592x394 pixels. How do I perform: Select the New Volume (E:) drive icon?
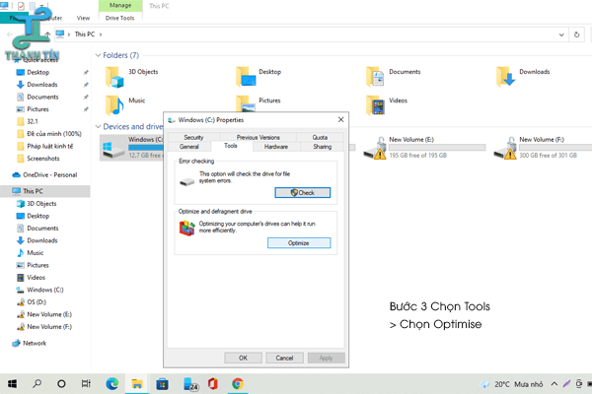[377, 147]
